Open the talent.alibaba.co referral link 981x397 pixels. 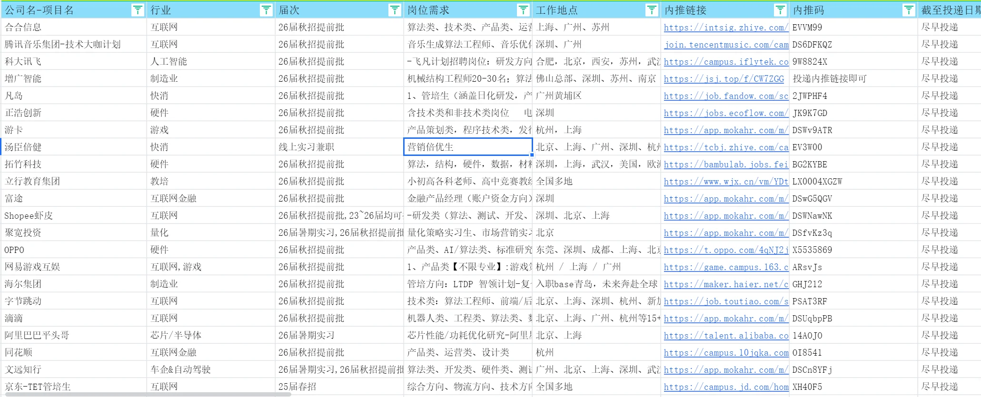[x=726, y=336]
